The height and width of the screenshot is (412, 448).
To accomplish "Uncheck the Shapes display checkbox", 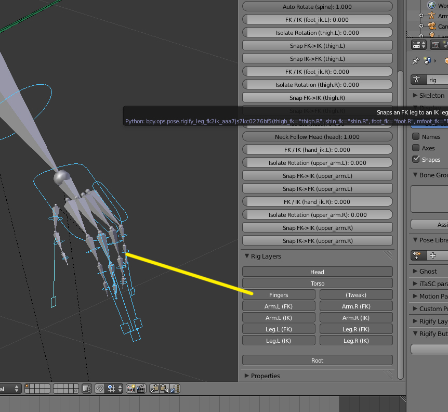I will [416, 159].
